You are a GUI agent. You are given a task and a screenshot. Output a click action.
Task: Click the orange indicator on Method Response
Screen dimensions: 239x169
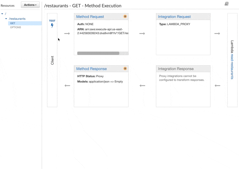point(125,69)
